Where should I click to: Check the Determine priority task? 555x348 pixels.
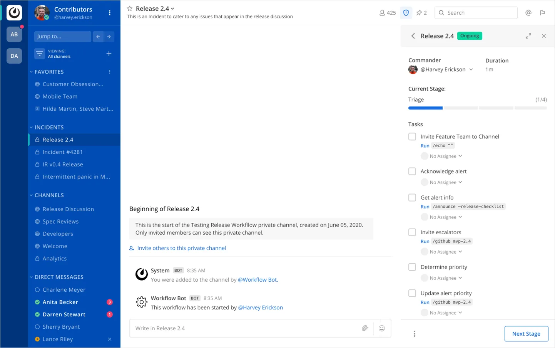412,267
